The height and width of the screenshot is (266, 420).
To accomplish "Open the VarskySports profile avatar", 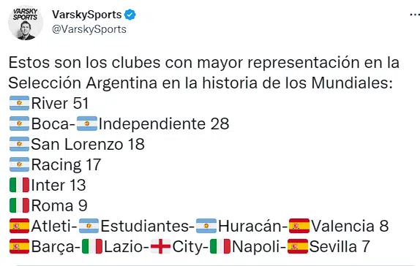I will click(x=26, y=23).
